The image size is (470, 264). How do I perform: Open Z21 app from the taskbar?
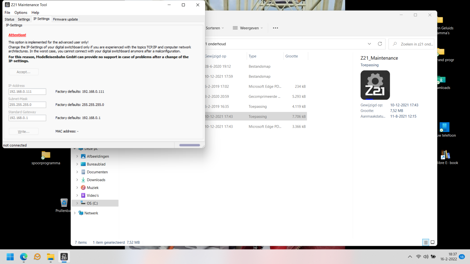(64, 257)
